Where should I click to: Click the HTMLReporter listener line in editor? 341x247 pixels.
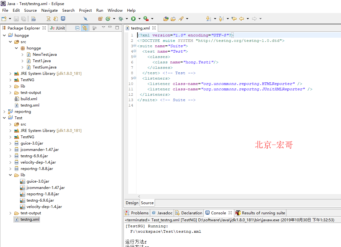[x=225, y=84]
